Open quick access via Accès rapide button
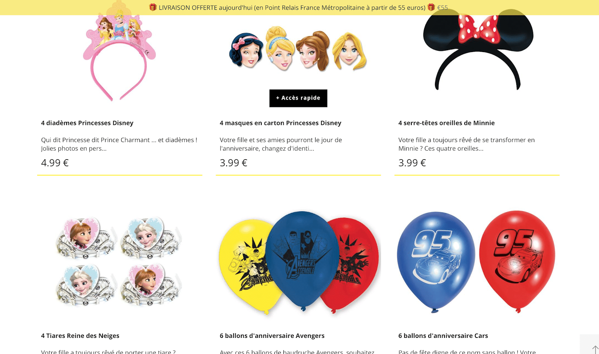The width and height of the screenshot is (599, 354). click(x=298, y=98)
